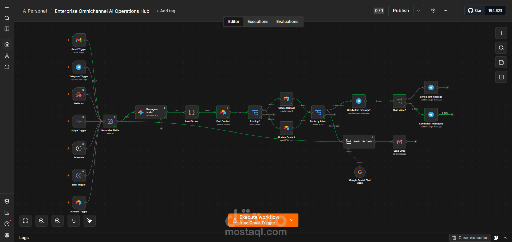Toggle the left sidebar panel icon
Viewport: 512px width, 242px height.
click(7, 29)
